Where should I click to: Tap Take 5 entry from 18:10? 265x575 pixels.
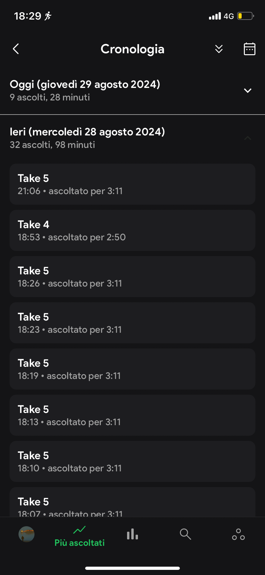(x=132, y=461)
